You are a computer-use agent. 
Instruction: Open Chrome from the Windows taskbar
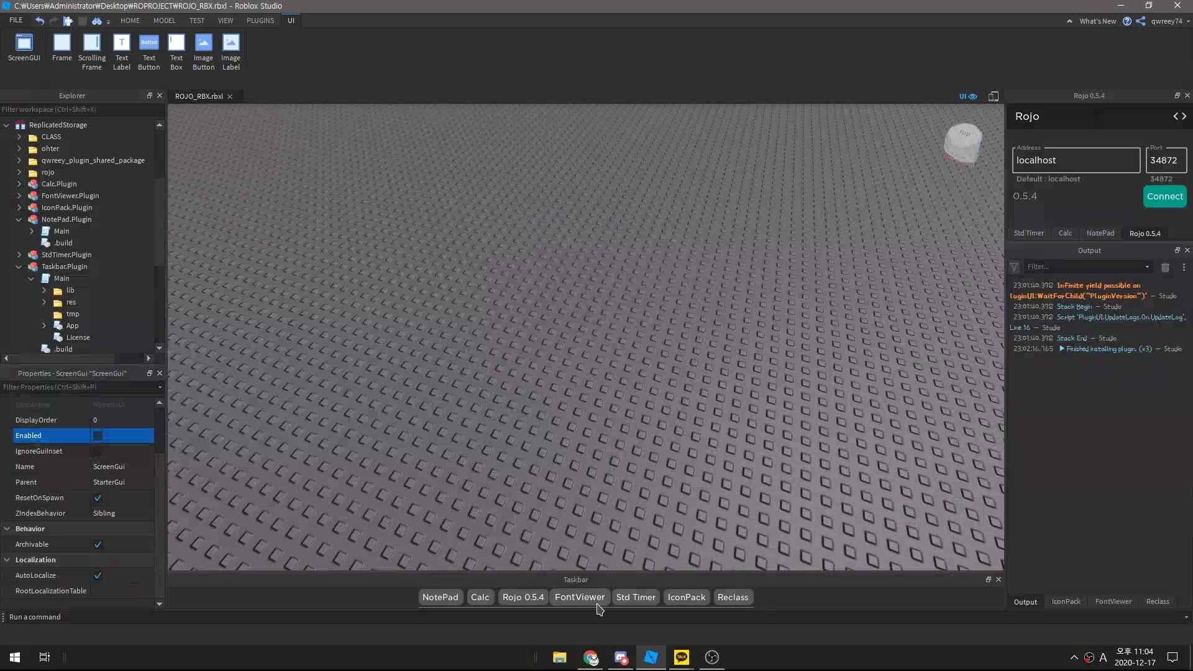coord(590,657)
